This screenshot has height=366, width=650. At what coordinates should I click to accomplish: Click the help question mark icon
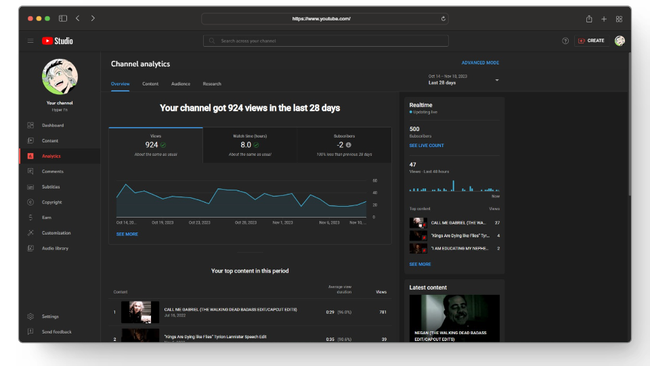[x=565, y=41]
